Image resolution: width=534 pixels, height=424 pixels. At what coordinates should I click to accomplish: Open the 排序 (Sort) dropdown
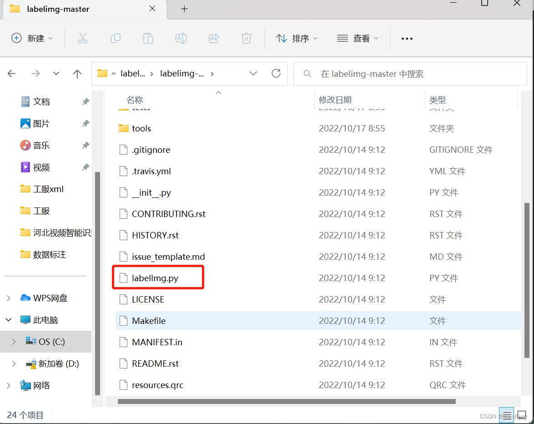pos(296,39)
